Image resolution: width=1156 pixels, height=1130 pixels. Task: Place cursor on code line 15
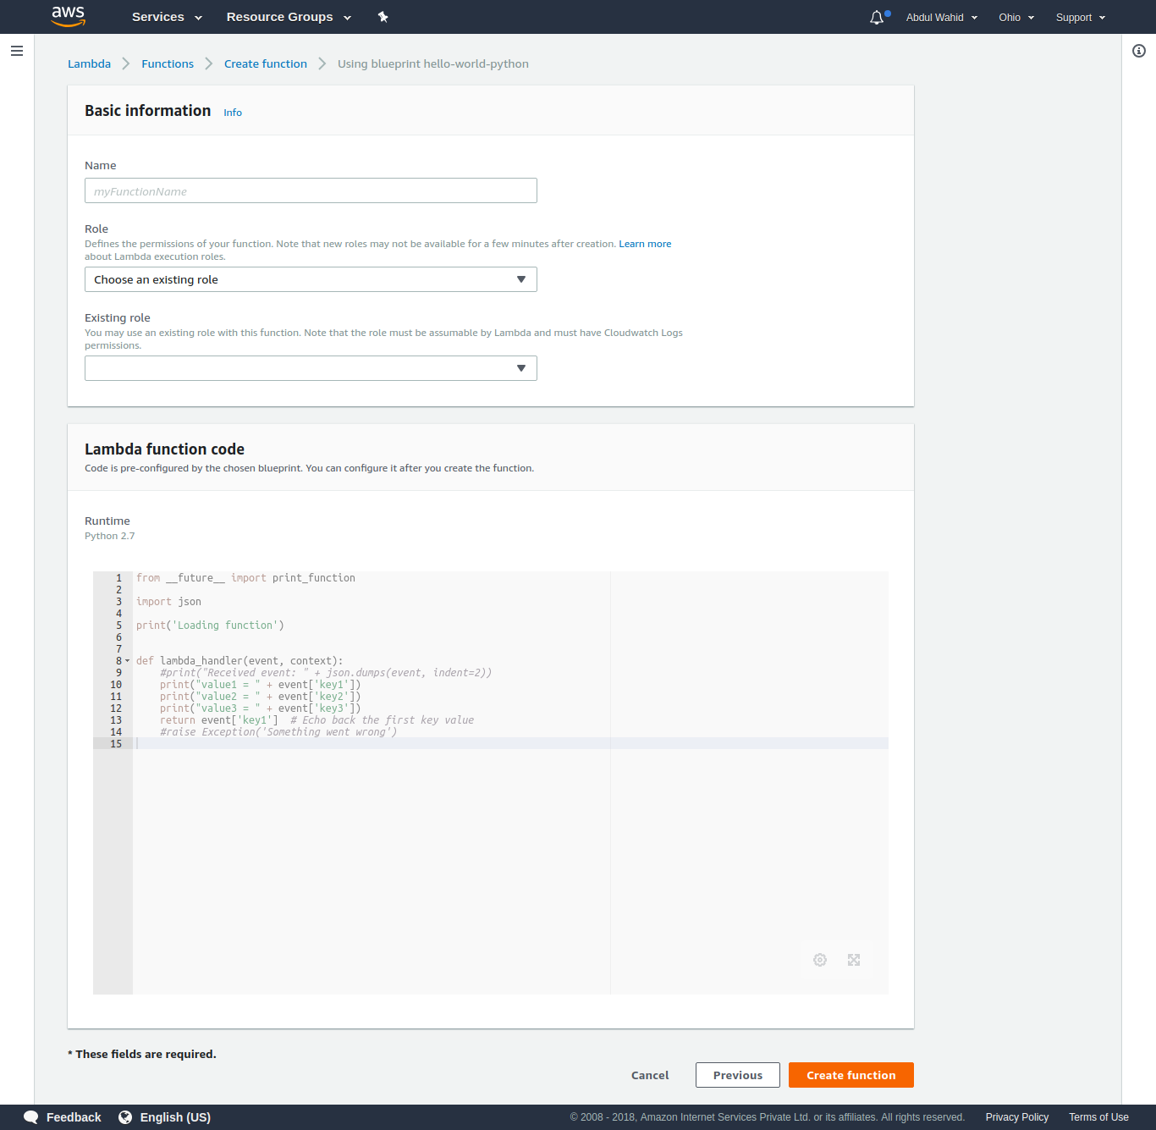tap(510, 744)
